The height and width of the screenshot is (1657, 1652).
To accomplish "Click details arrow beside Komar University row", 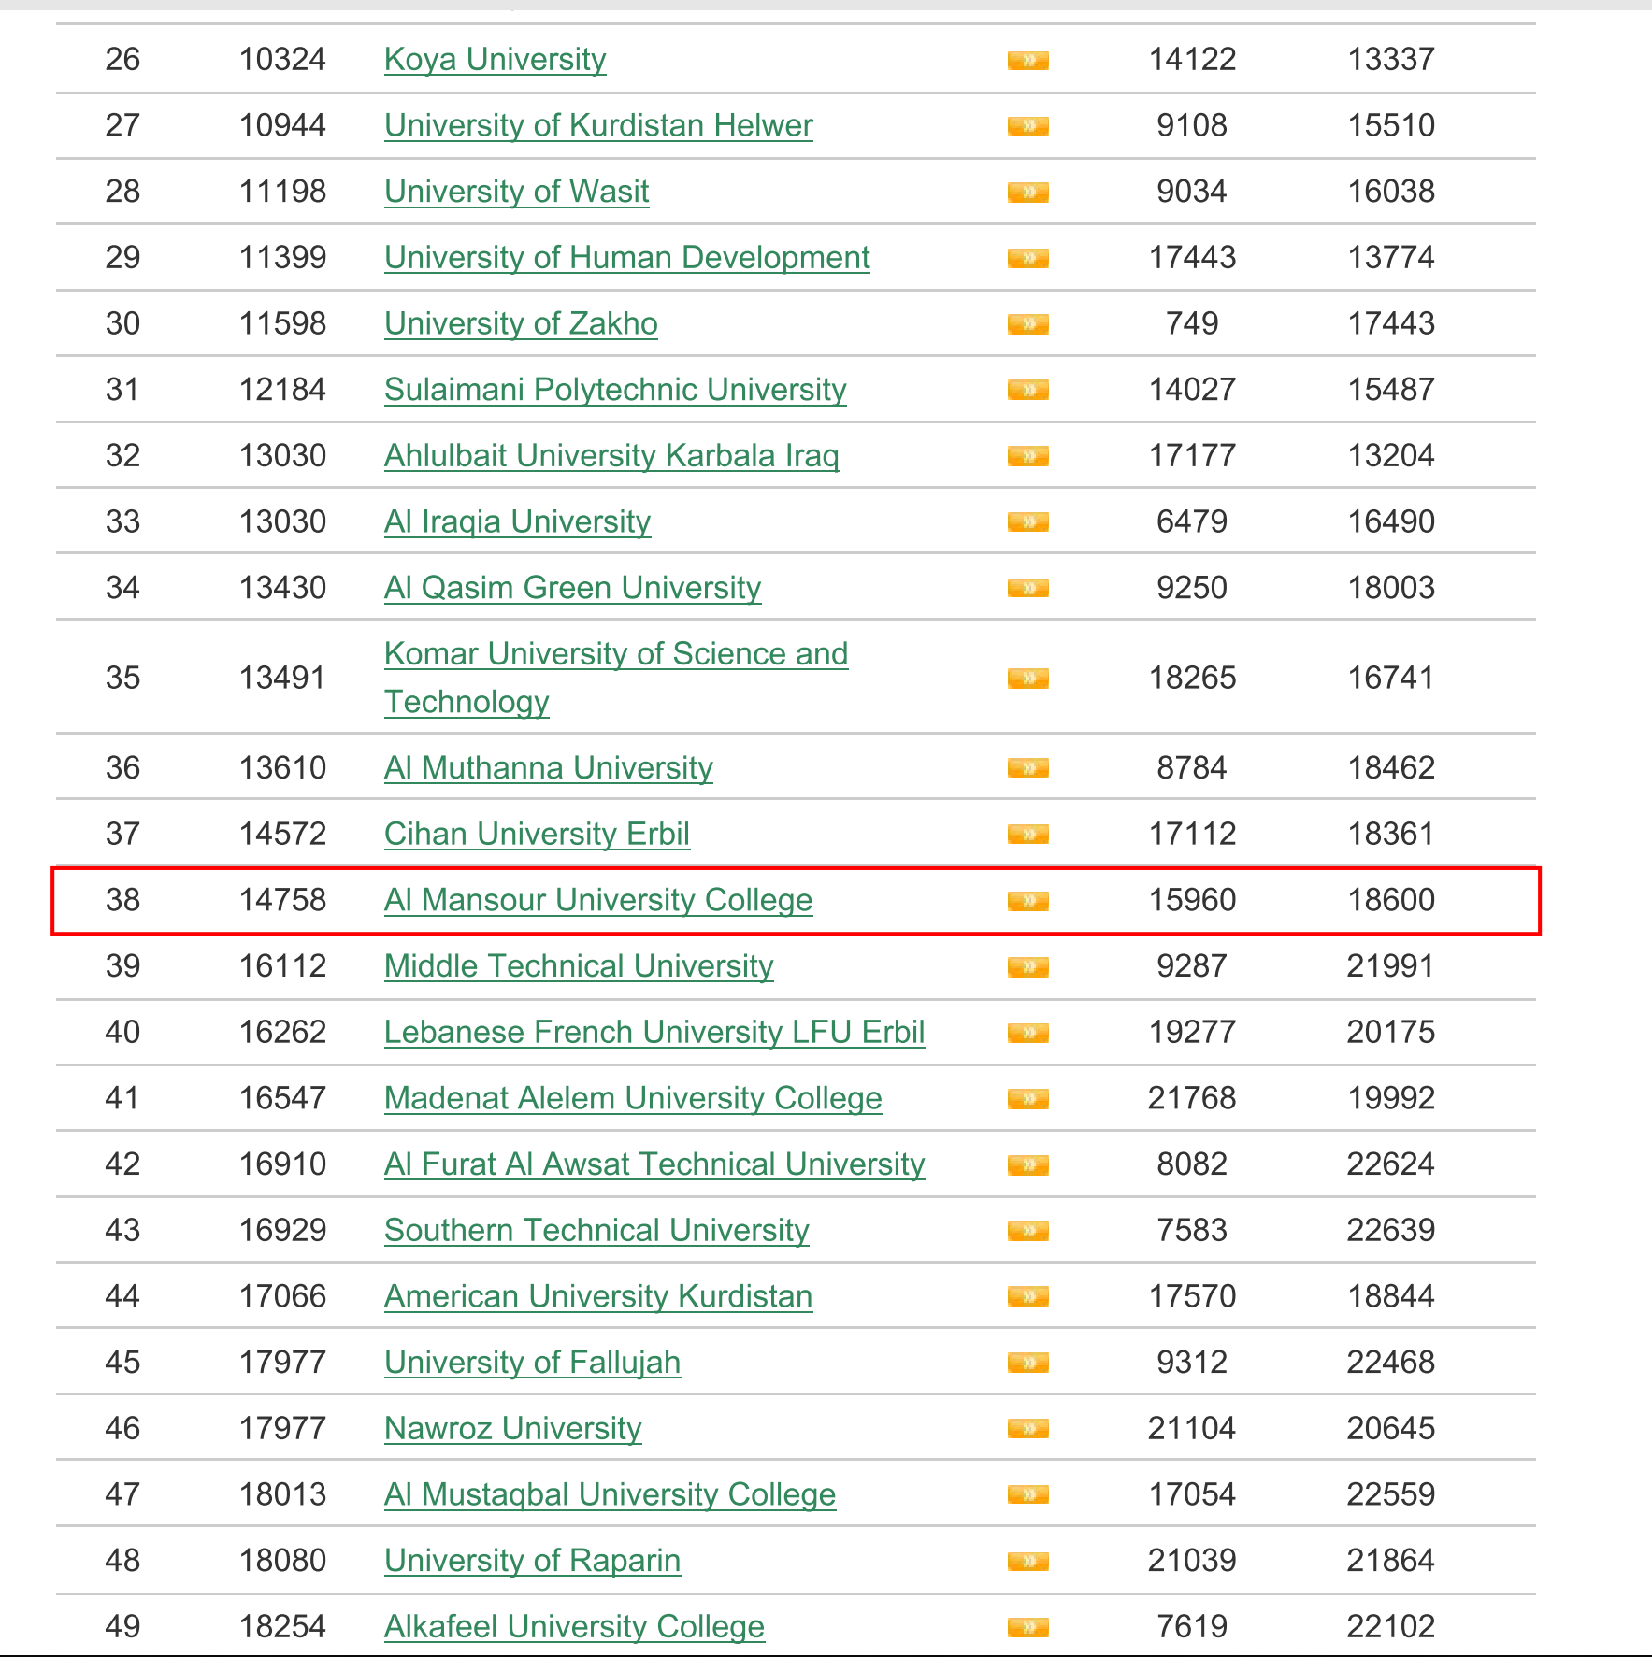I will 1027,679.
